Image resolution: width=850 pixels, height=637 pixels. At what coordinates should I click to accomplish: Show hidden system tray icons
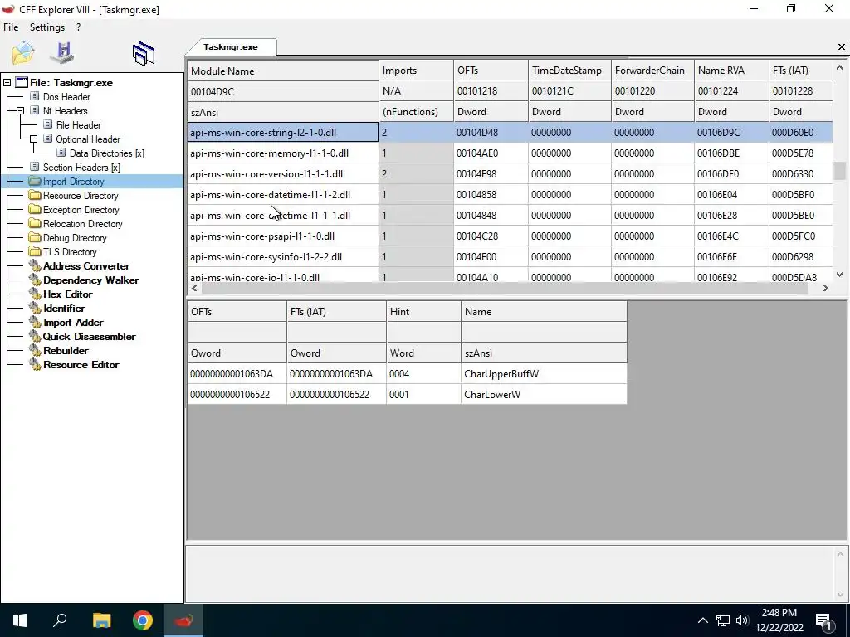tap(702, 620)
